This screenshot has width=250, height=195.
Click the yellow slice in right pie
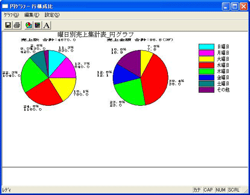coord(145,60)
